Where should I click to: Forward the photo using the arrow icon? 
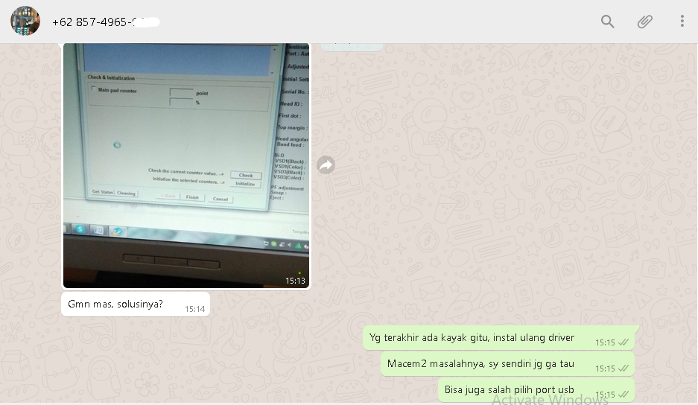click(x=326, y=165)
